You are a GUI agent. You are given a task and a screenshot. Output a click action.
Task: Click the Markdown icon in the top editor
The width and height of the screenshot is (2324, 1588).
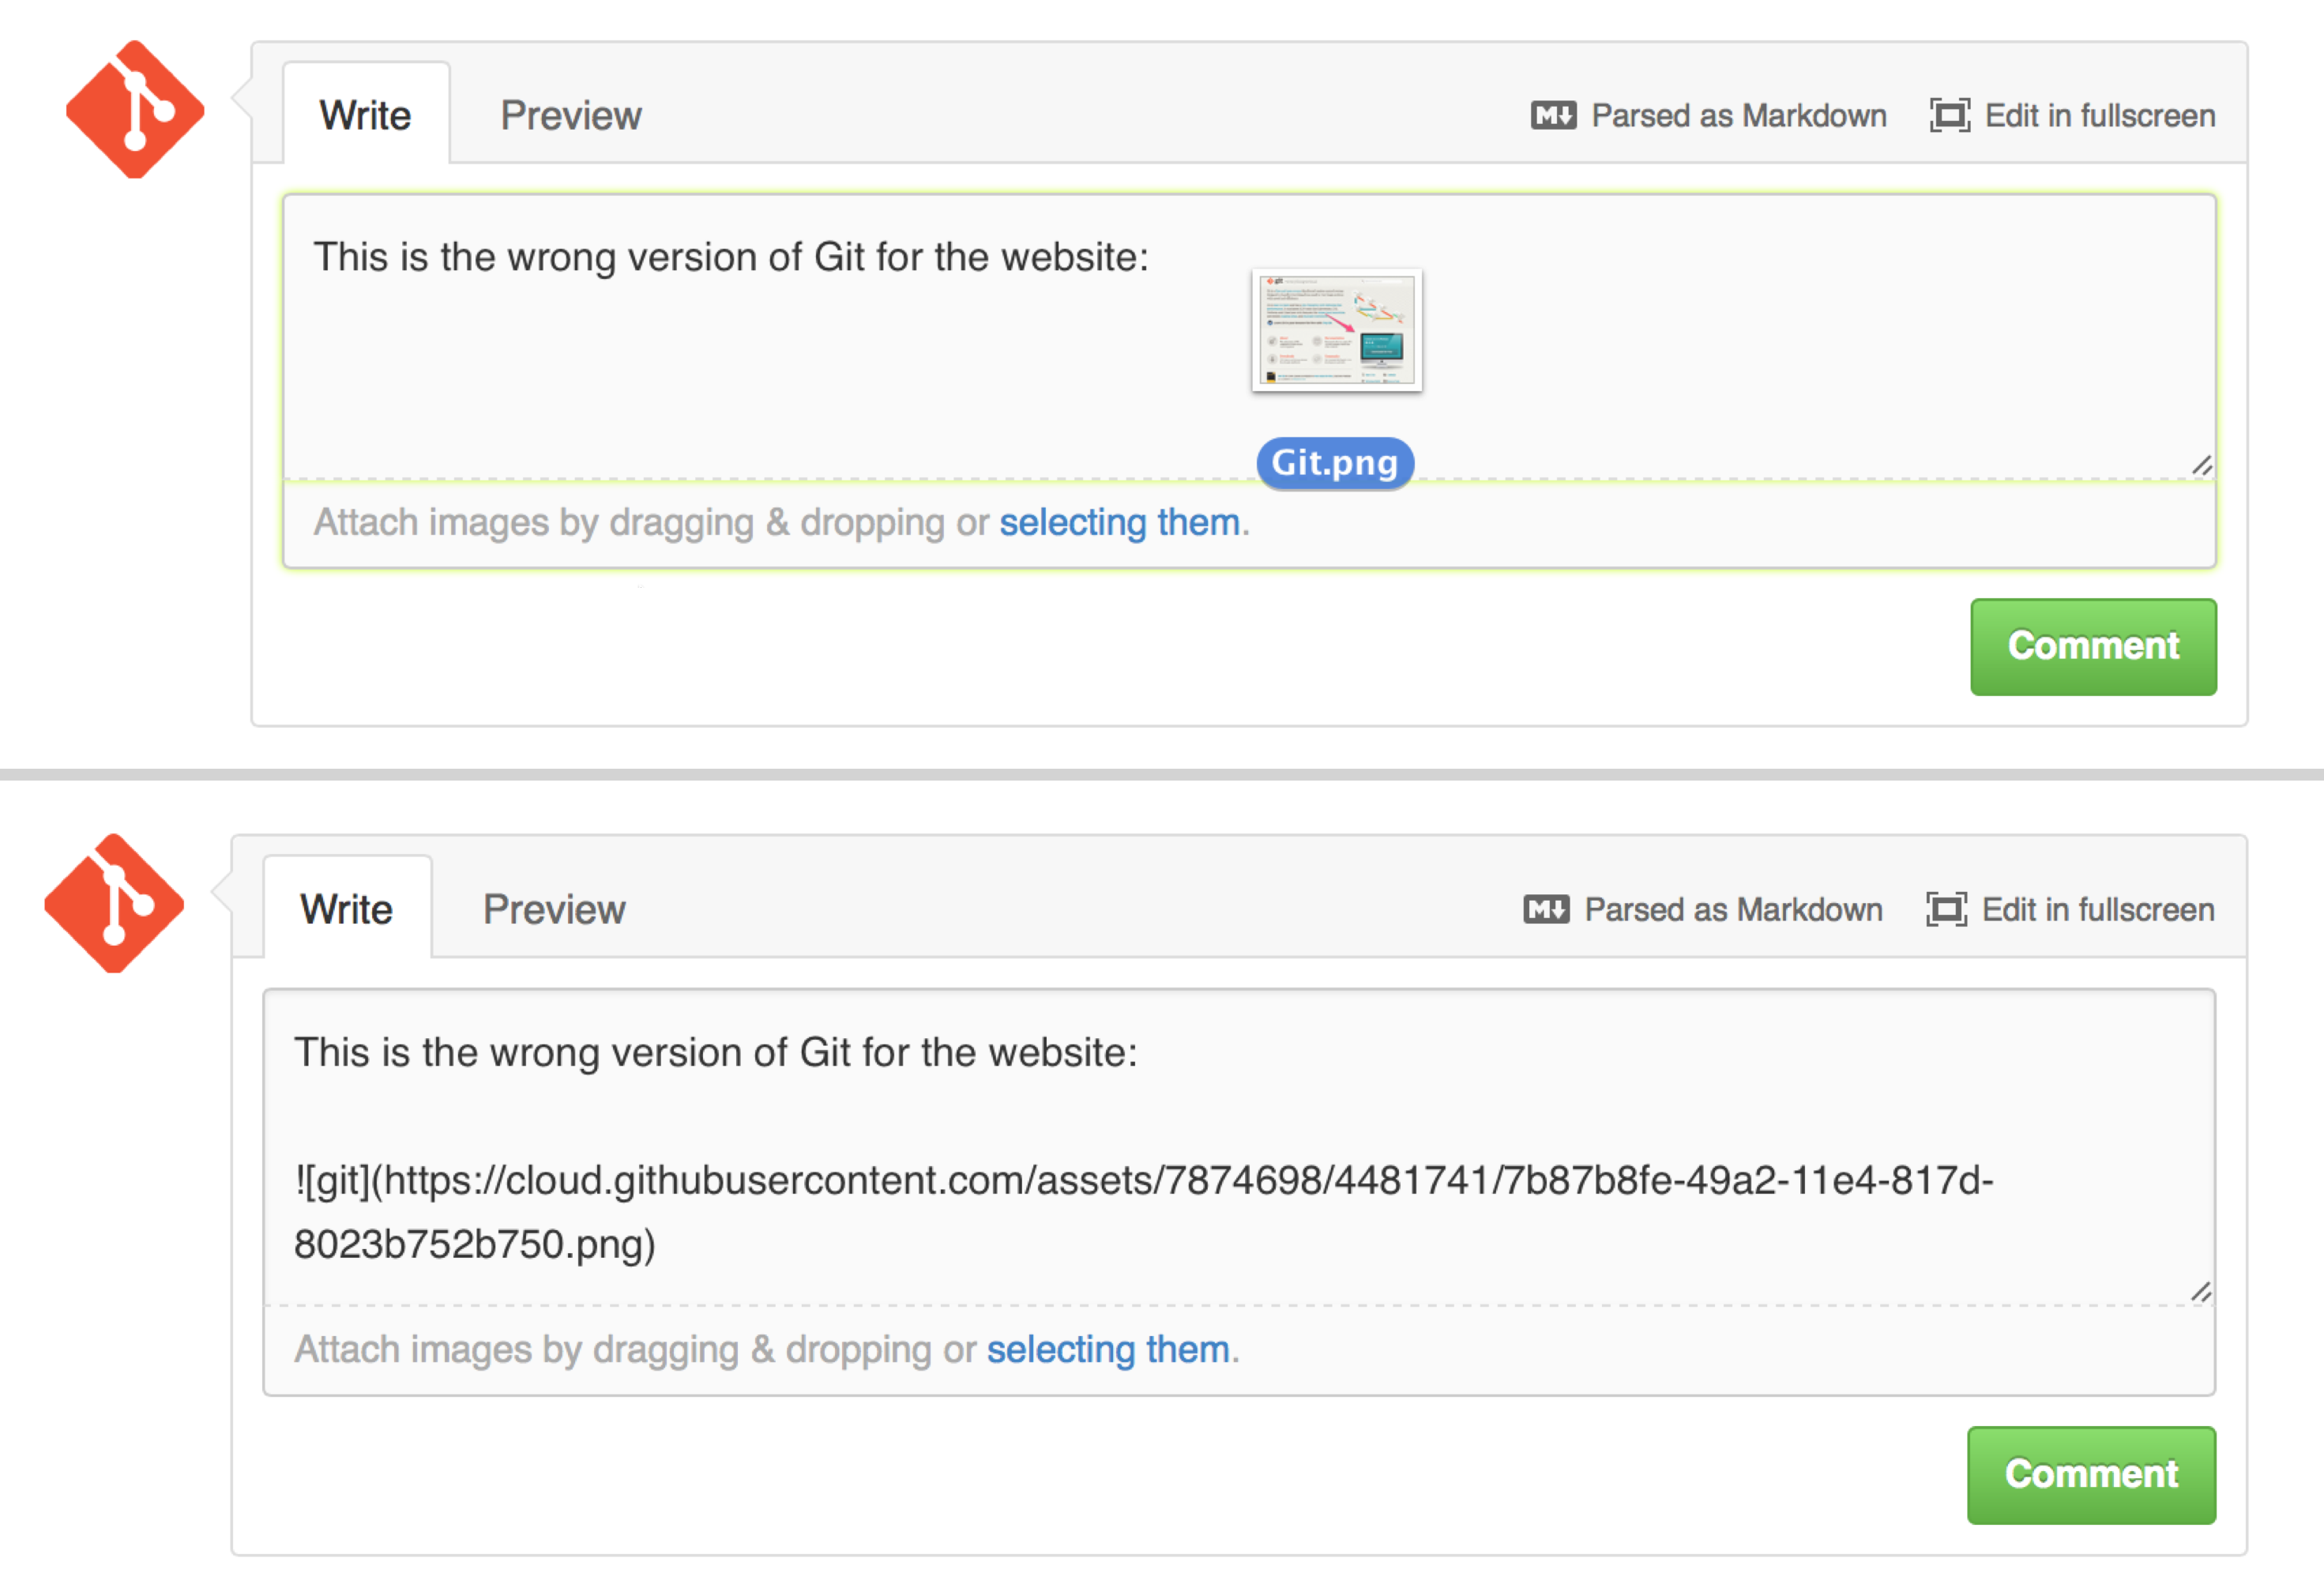1553,116
